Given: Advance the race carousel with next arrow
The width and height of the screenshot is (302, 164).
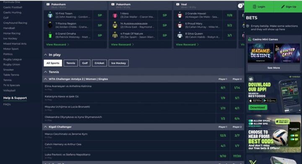Looking at the screenshot, I should (240, 6).
